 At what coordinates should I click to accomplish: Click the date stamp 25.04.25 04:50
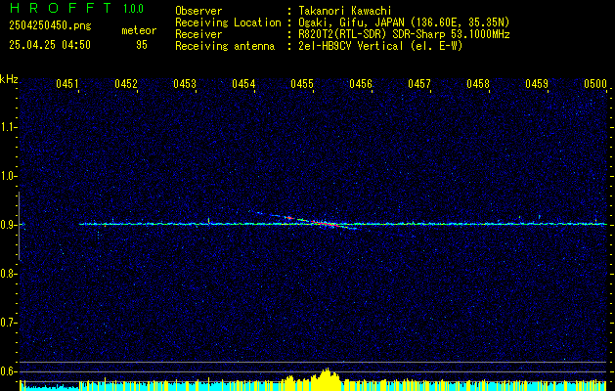50,45
